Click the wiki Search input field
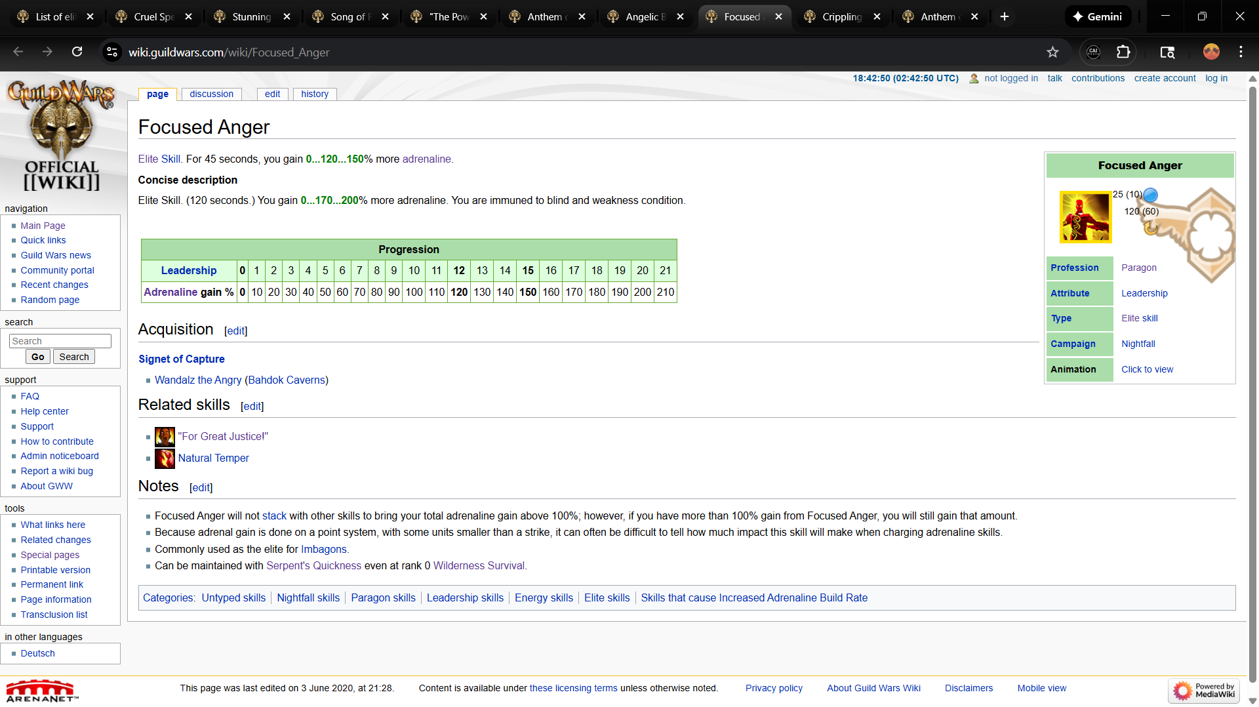This screenshot has width=1259, height=707. tap(60, 341)
